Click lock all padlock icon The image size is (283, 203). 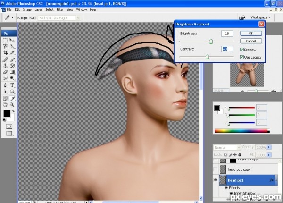click(240, 154)
